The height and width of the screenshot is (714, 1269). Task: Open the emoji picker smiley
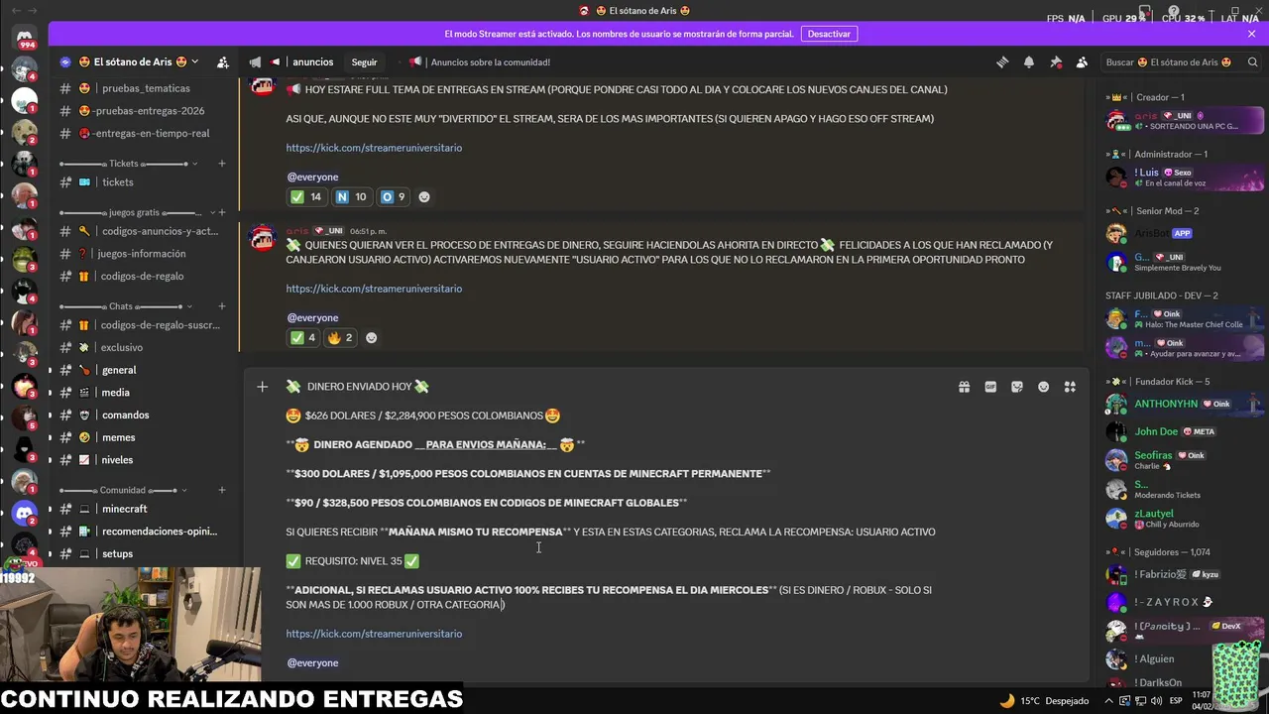click(1043, 387)
